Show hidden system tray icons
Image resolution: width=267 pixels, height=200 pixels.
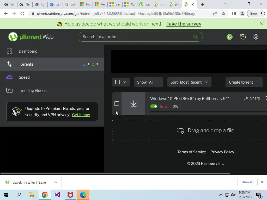[221, 195]
